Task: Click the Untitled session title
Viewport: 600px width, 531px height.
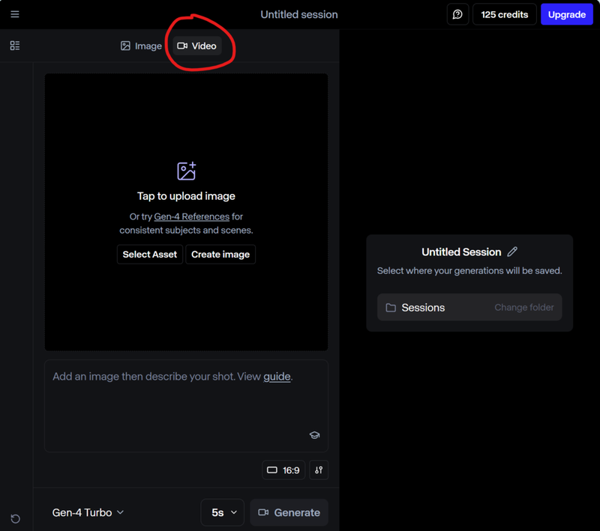Action: 298,14
